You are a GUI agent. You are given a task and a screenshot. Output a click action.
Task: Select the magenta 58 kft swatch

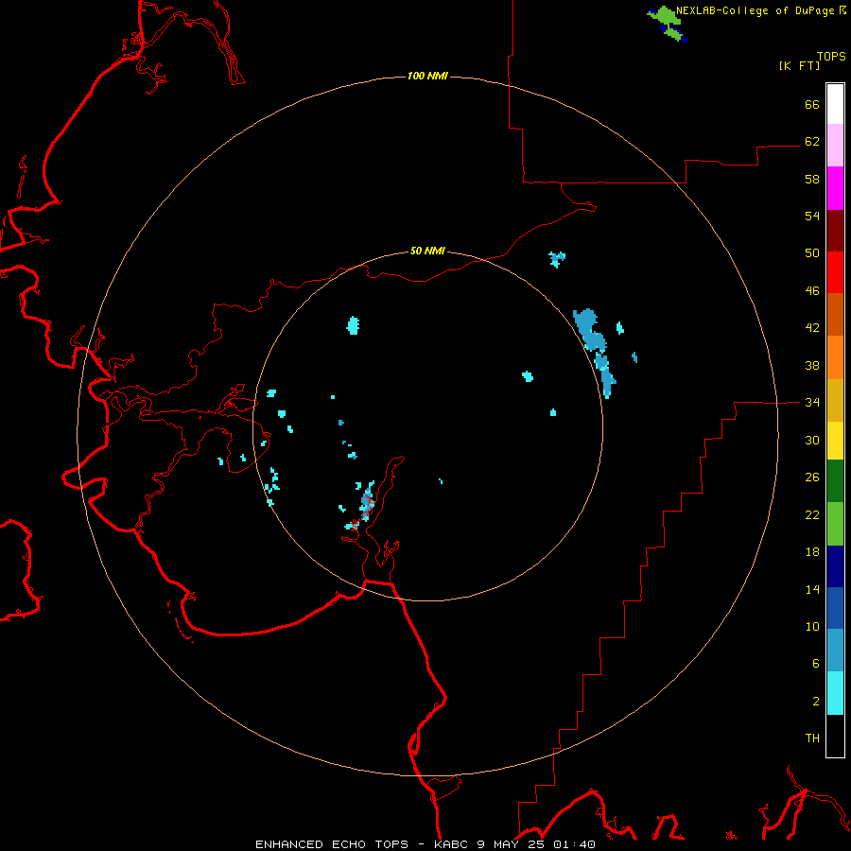835,188
